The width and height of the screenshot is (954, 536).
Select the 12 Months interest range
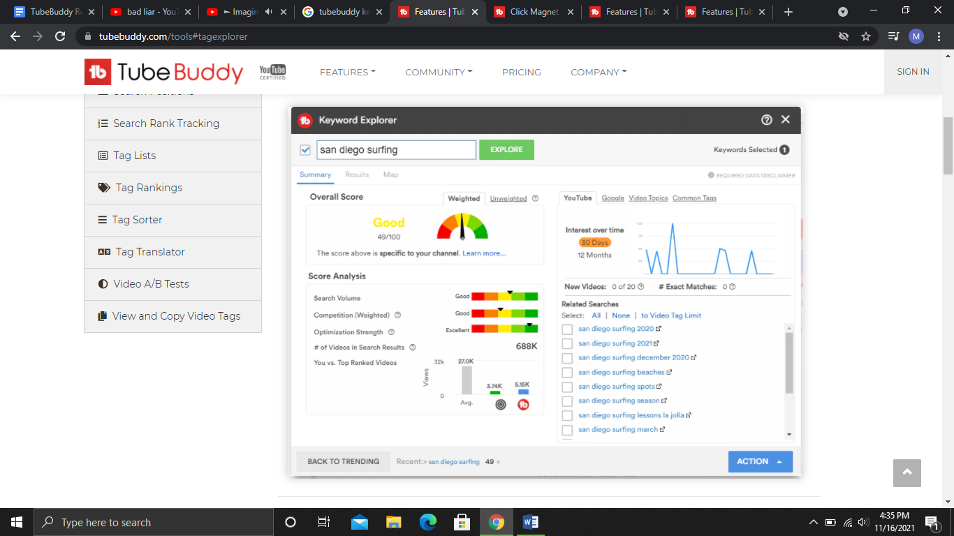tap(594, 255)
